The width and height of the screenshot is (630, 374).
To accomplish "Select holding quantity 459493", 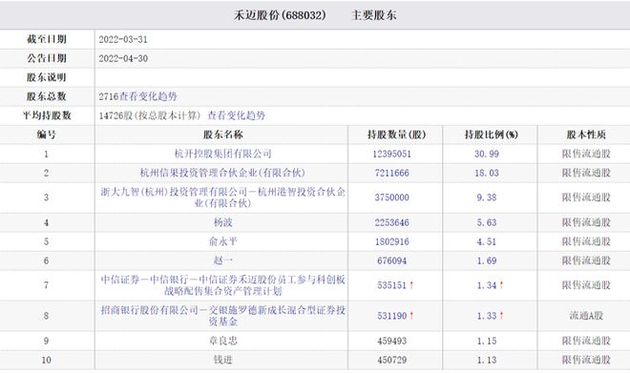I will (x=391, y=341).
